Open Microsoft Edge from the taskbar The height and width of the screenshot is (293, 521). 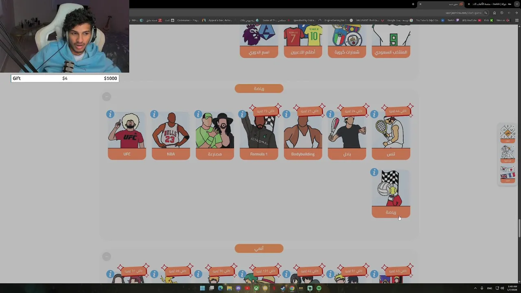coord(220,288)
